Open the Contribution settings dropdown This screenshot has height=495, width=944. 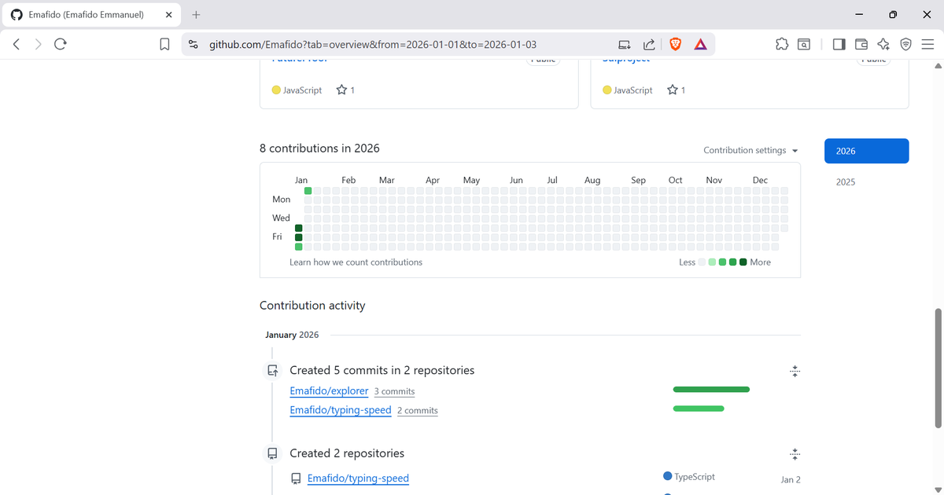[x=750, y=150]
